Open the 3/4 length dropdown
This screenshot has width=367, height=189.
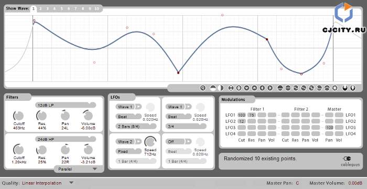(x=186, y=126)
